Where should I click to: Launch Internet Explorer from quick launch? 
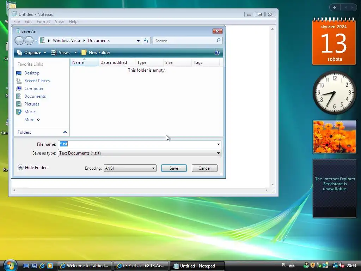(x=42, y=266)
